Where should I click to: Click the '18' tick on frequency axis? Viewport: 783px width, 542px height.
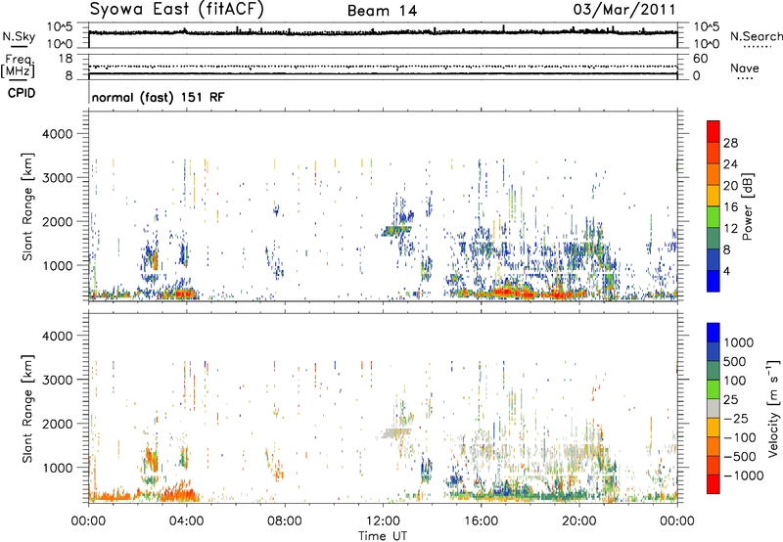[66, 59]
